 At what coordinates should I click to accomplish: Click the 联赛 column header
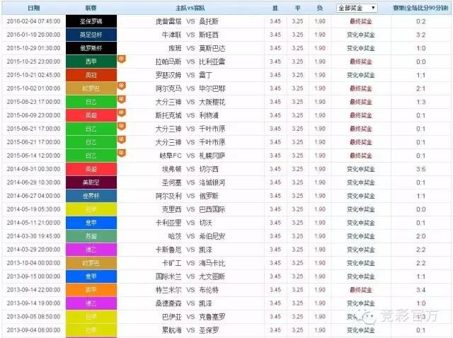pyautogui.click(x=91, y=8)
